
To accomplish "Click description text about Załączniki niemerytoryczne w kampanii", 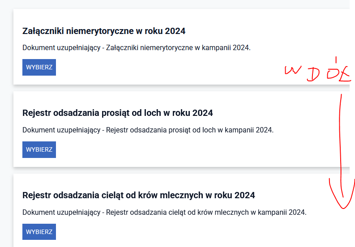I will [137, 48].
